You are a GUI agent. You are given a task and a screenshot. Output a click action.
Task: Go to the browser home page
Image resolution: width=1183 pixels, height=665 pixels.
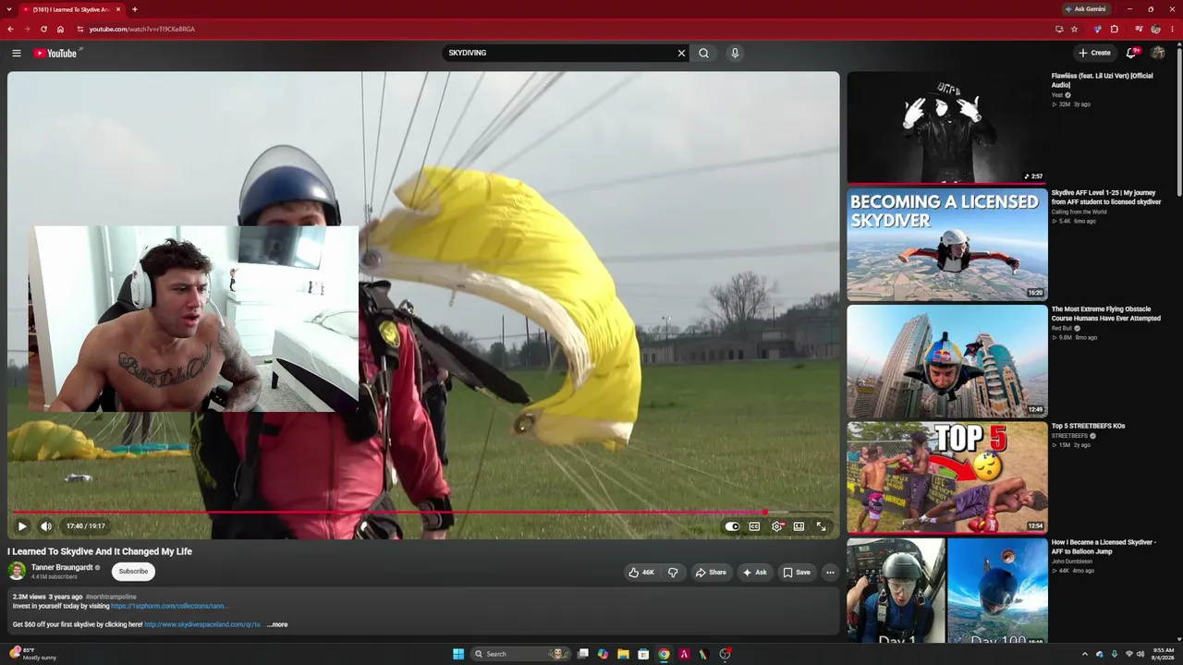60,29
